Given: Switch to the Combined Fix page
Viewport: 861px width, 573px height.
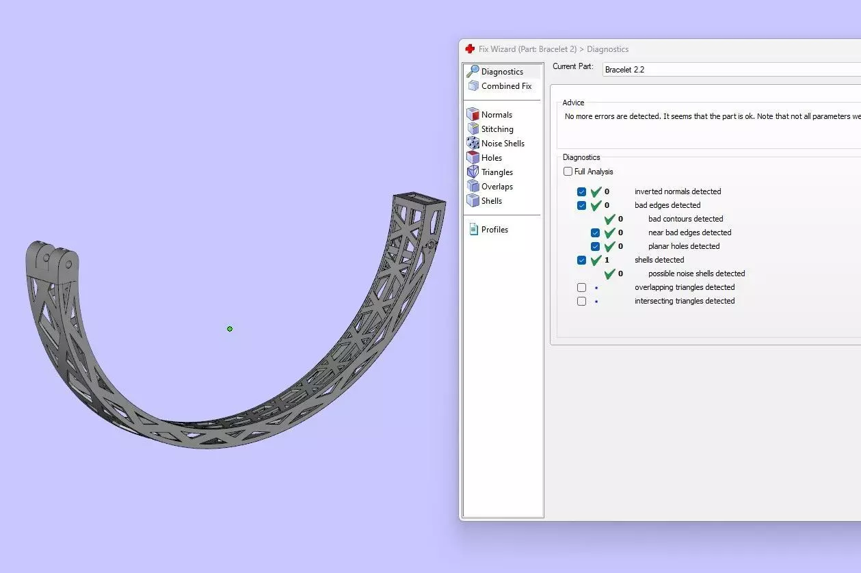Looking at the screenshot, I should click(x=506, y=86).
